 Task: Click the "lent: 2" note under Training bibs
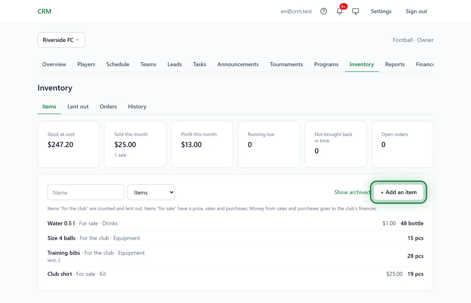tap(54, 260)
